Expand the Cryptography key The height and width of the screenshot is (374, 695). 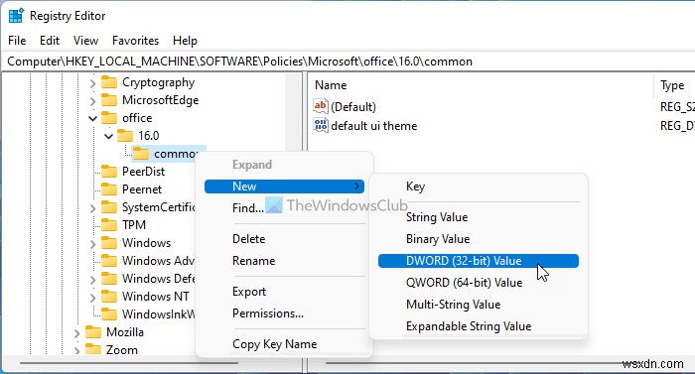92,83
